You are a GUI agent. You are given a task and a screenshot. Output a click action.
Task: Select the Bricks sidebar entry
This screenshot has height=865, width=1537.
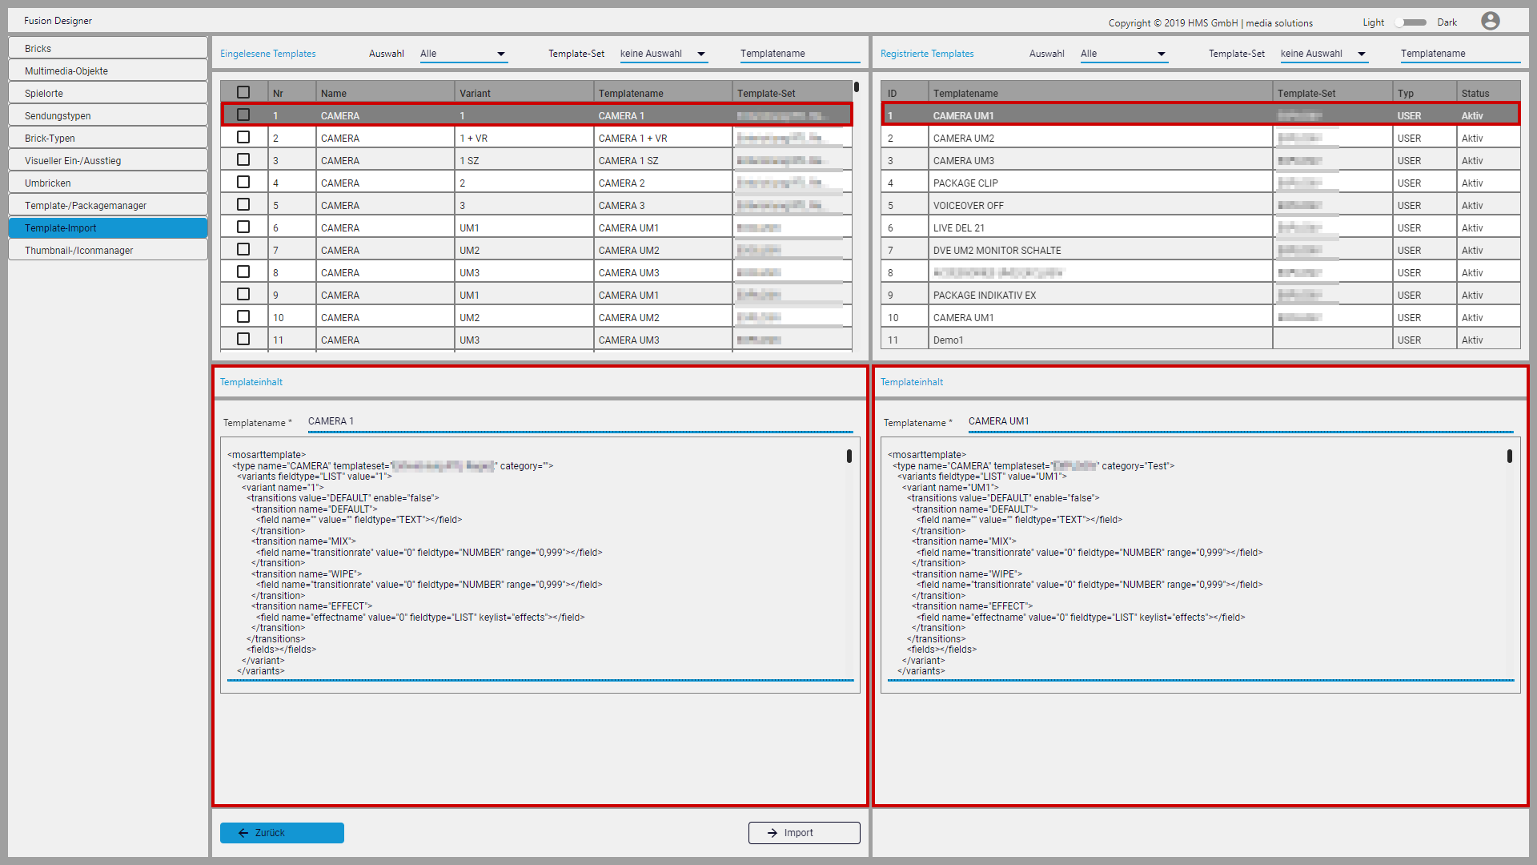tap(107, 48)
